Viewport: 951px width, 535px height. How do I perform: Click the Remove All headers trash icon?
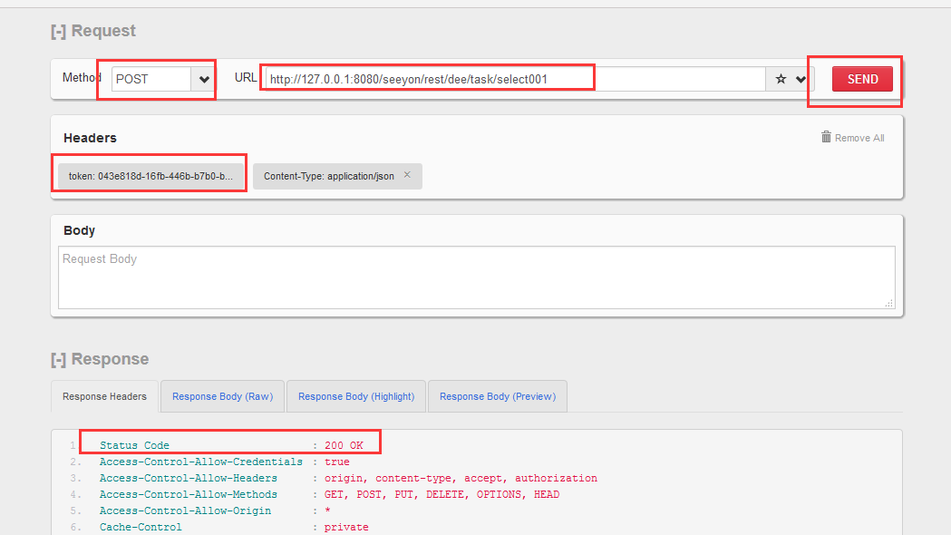pos(826,138)
